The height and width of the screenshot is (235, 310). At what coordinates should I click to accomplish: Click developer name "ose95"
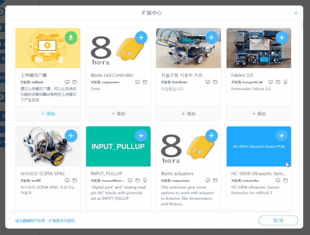[x=36, y=180]
